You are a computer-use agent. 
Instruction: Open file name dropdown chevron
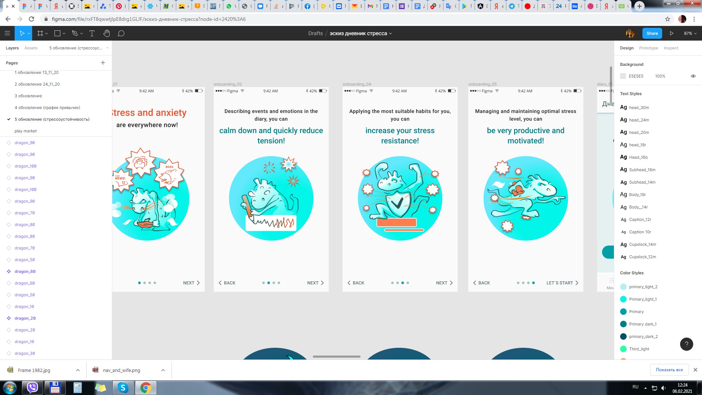[390, 34]
